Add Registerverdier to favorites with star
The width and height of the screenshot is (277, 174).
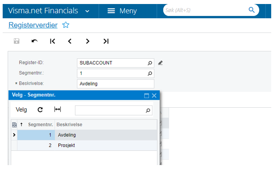point(66,25)
